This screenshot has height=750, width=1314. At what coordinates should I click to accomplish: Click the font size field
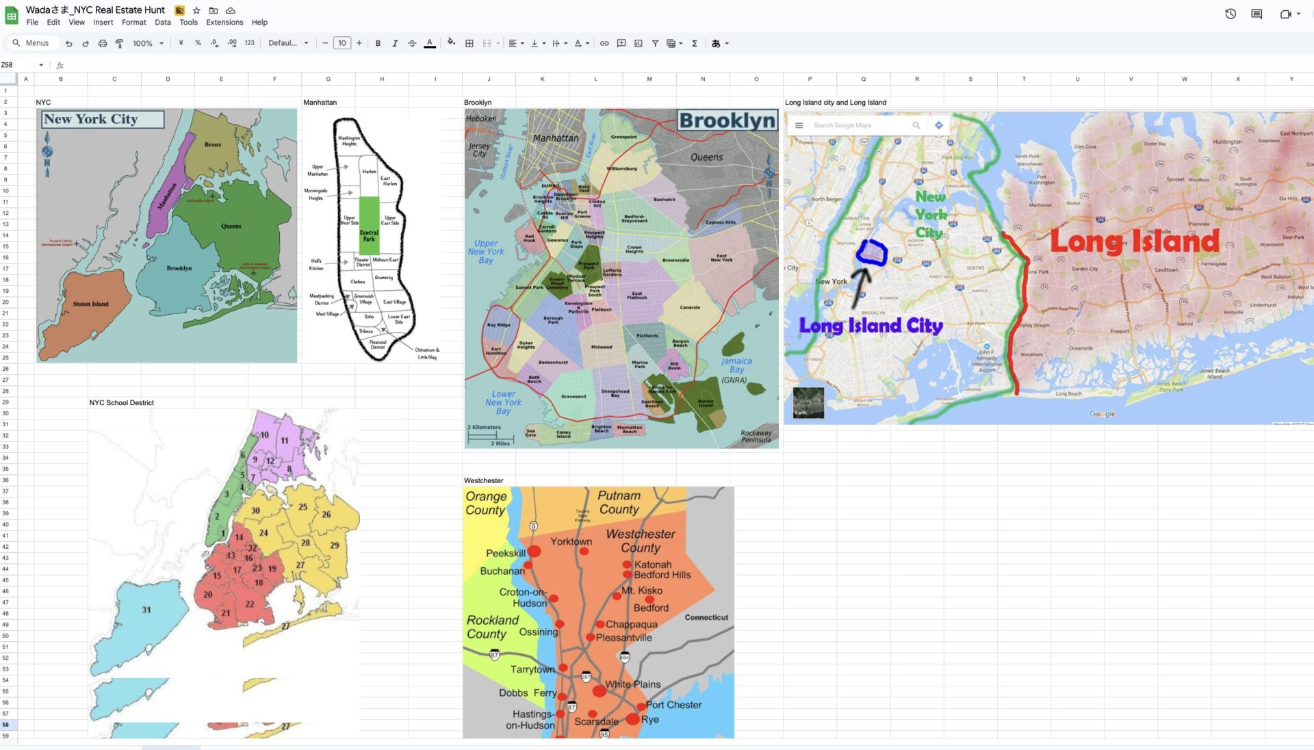point(342,43)
